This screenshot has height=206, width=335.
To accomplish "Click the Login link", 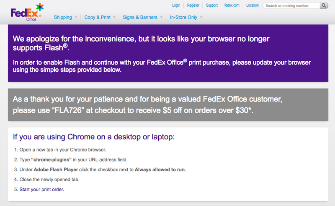I will click(x=176, y=5).
